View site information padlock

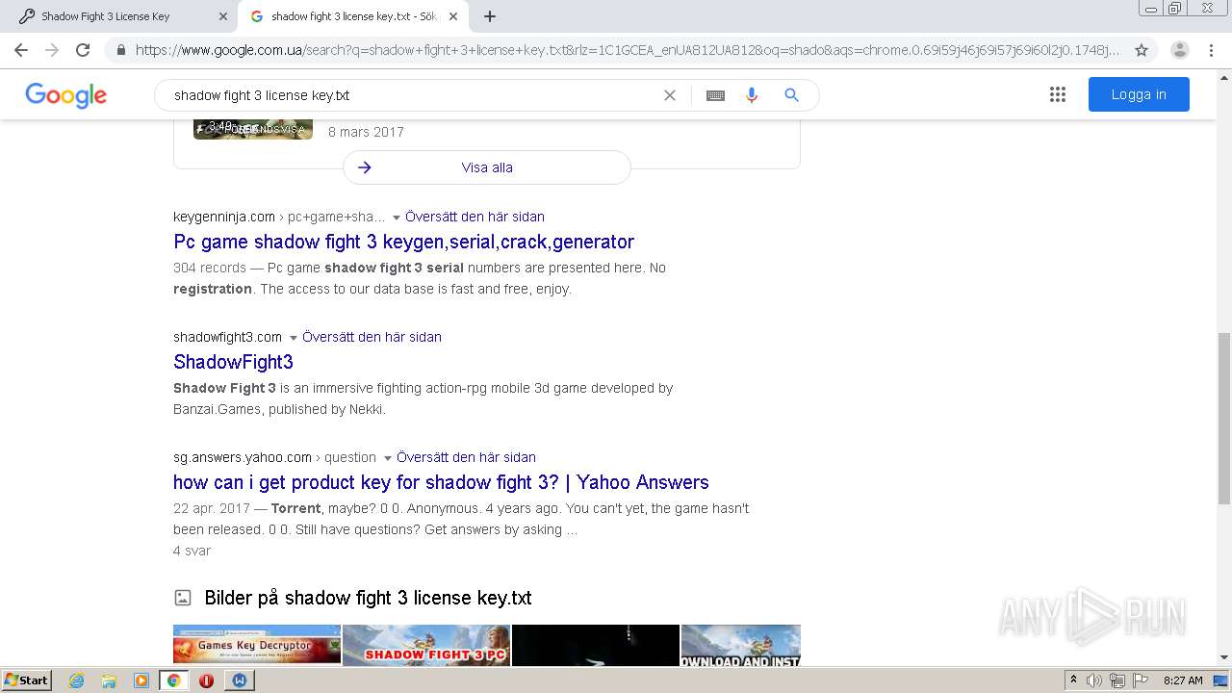click(x=120, y=50)
